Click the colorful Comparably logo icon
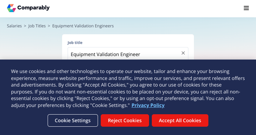The image size is (256, 135). point(11,8)
